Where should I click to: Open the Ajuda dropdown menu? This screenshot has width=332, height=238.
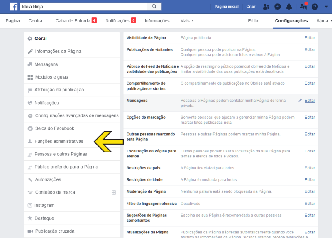click(324, 21)
